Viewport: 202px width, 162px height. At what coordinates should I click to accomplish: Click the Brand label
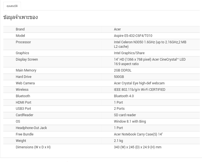(x=20, y=29)
